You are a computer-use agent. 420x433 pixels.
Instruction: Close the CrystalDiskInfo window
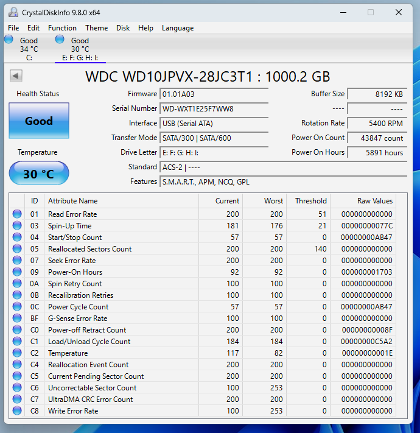tap(399, 12)
